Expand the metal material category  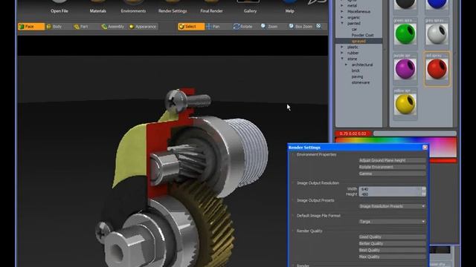click(342, 6)
